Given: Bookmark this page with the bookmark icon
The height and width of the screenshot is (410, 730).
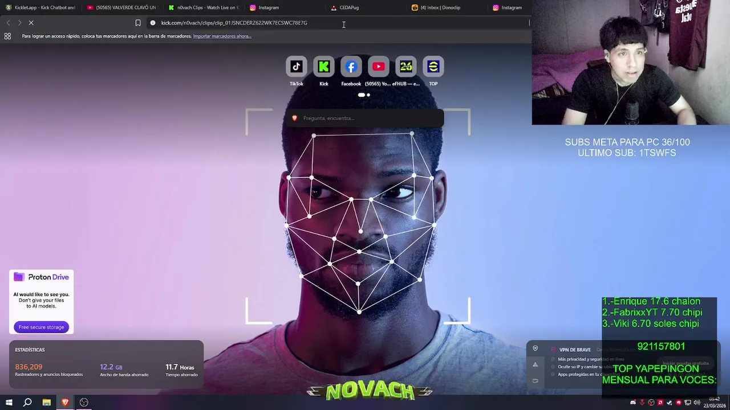Looking at the screenshot, I should click(138, 23).
